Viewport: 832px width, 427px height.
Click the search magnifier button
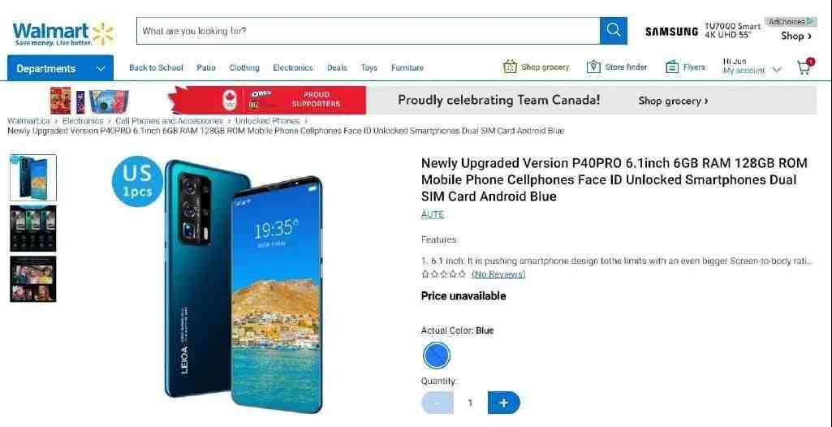pos(614,31)
